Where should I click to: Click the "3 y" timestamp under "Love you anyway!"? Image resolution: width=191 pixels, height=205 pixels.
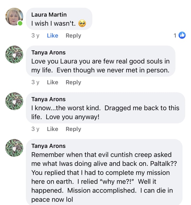[x=35, y=129]
